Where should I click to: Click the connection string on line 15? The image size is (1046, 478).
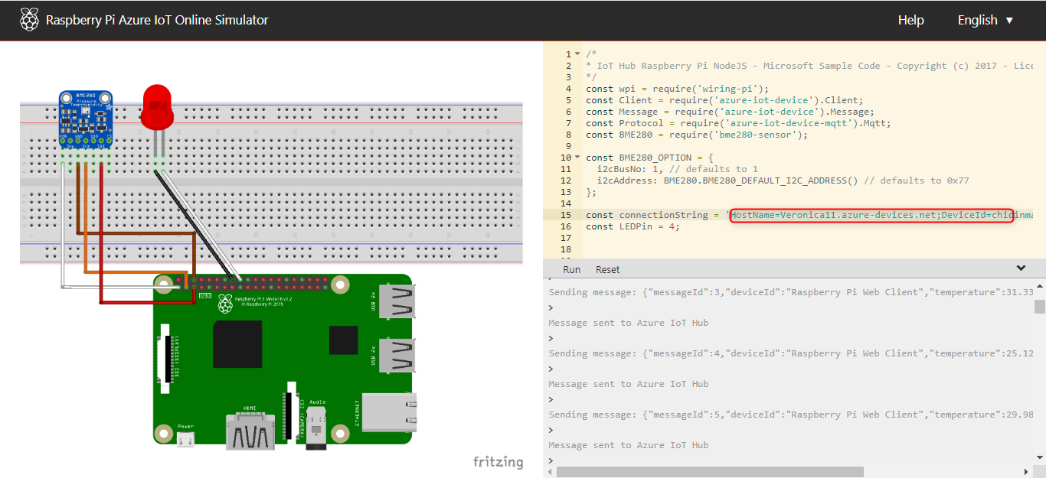(x=871, y=215)
